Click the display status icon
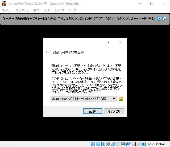 click(123, 144)
